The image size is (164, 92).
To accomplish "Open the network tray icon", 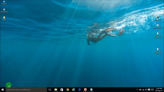I will pos(143,90).
